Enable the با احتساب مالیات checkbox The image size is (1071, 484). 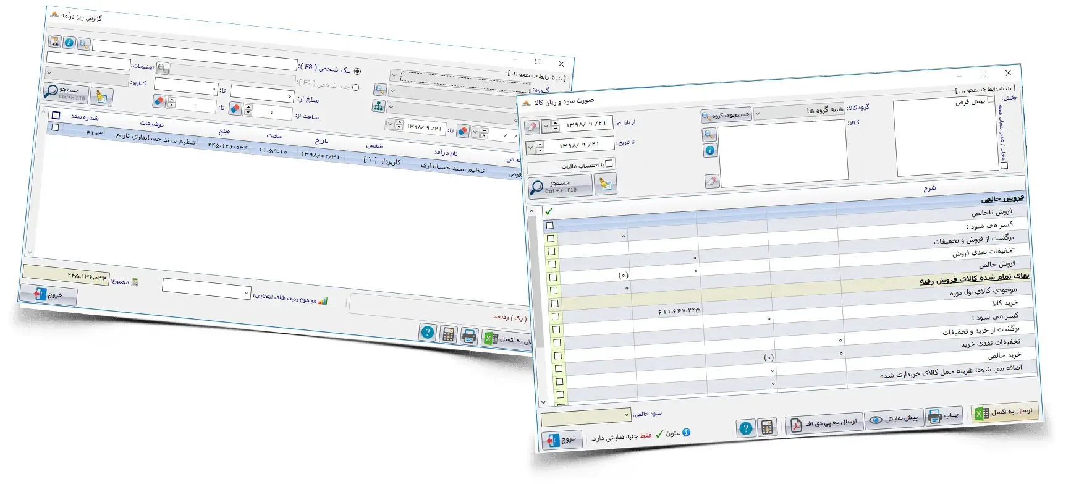click(609, 164)
